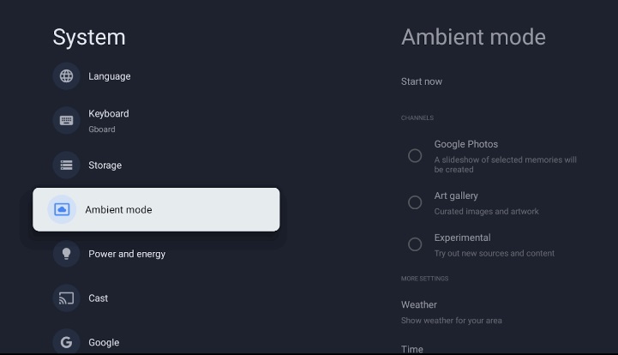Click the Power and energy lightbulb icon
Viewport: 618px width, 355px height.
pyautogui.click(x=66, y=254)
